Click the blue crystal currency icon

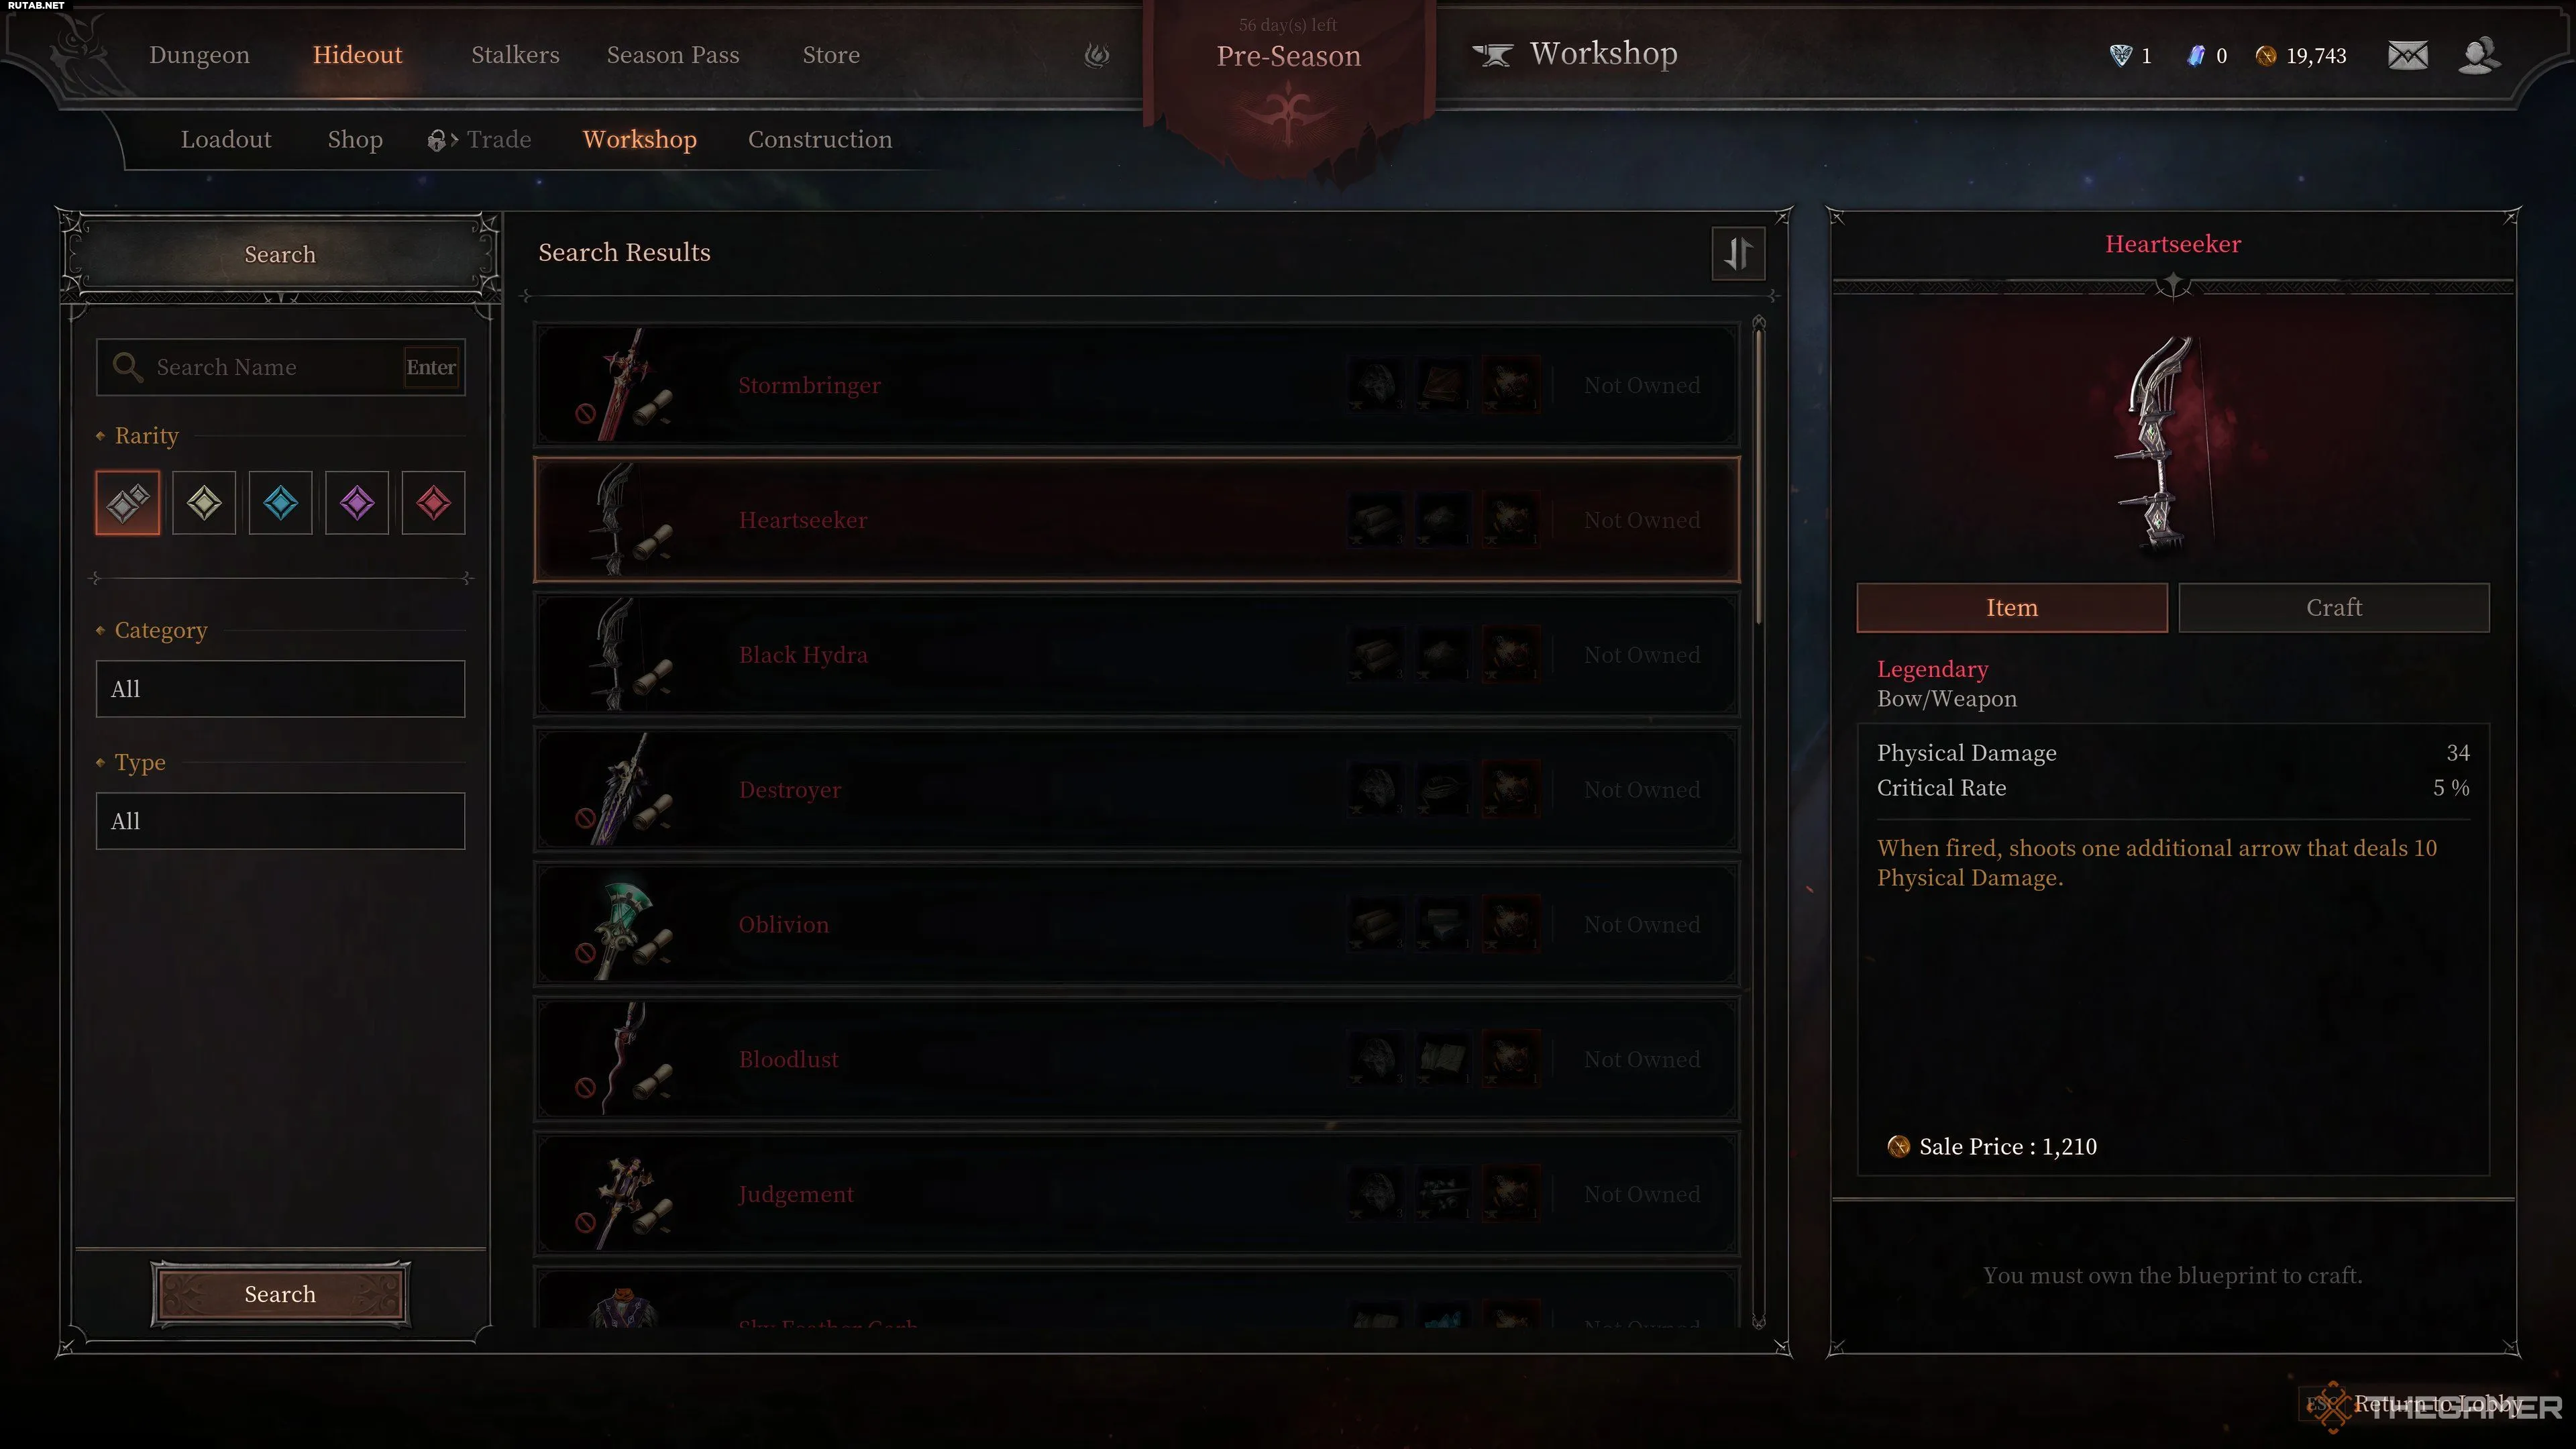(2195, 56)
